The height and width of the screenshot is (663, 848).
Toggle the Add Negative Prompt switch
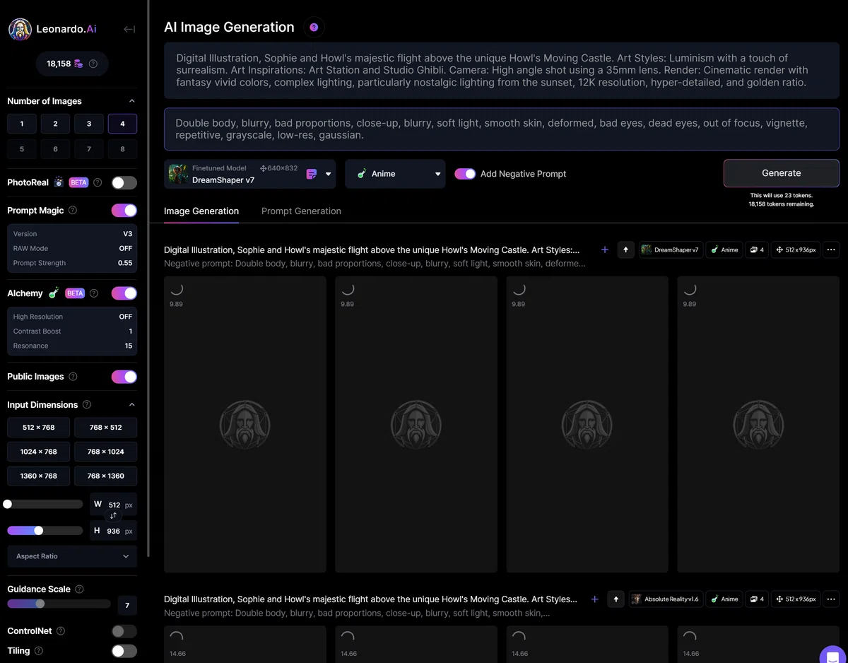[465, 174]
